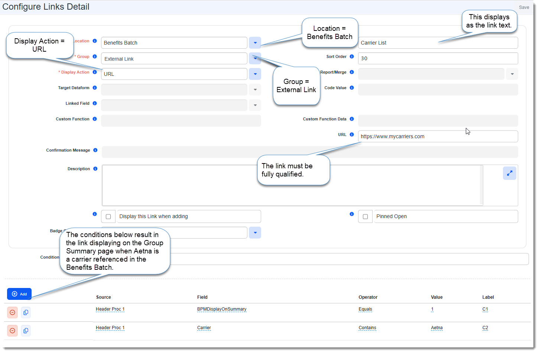Click the Sort Order field showing 30
This screenshot has width=539, height=353.
pos(438,58)
